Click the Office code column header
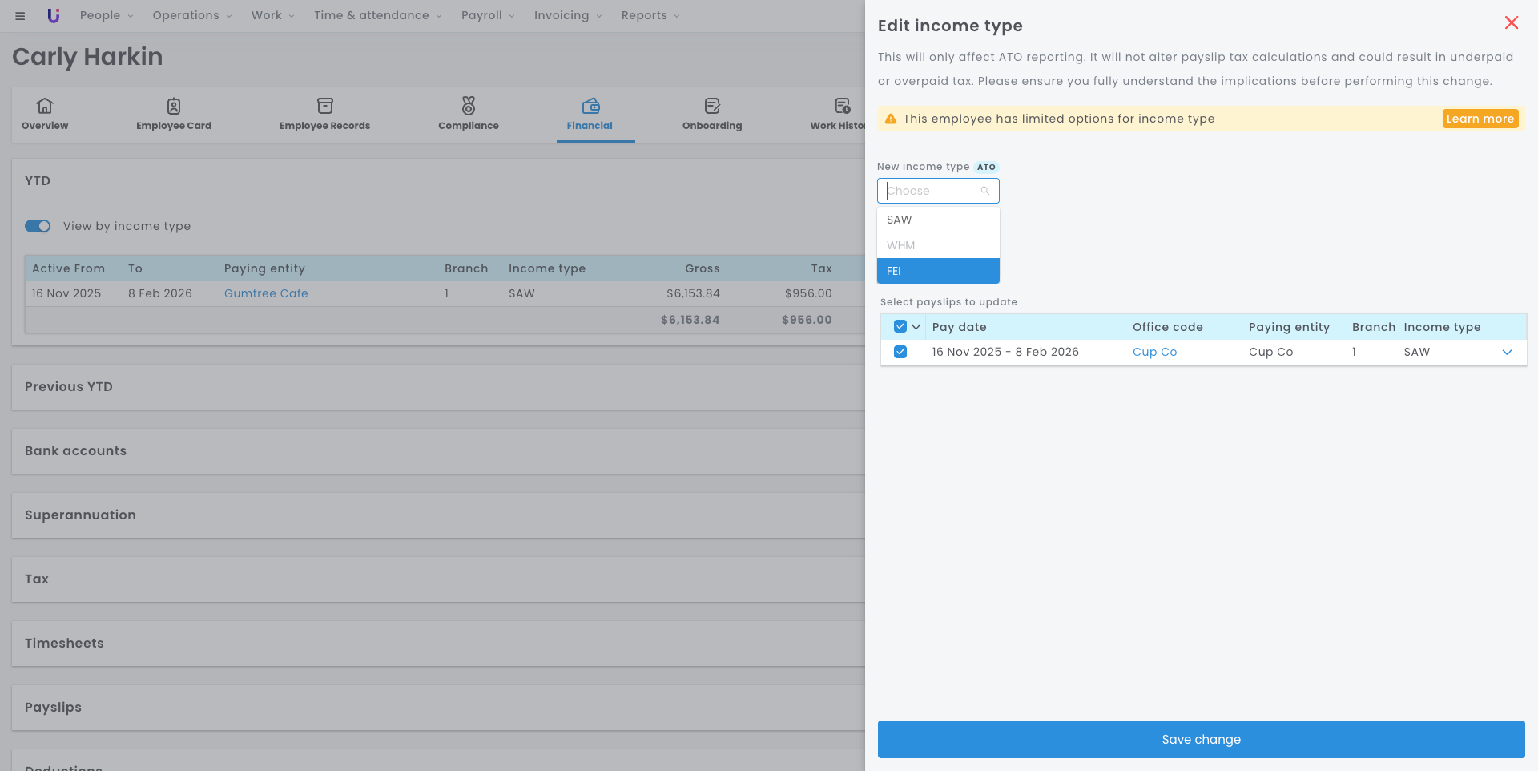Screen dimensions: 1538x771 [x=1167, y=327]
